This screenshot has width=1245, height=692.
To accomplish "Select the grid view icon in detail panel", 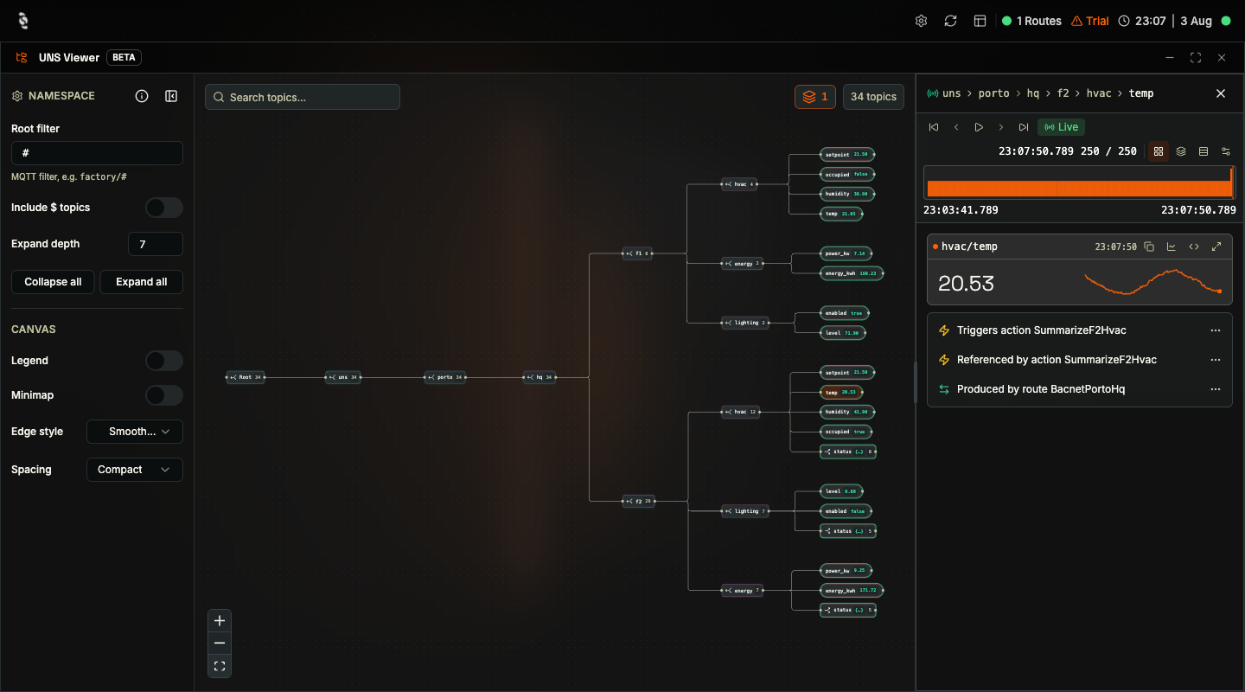I will [1159, 151].
